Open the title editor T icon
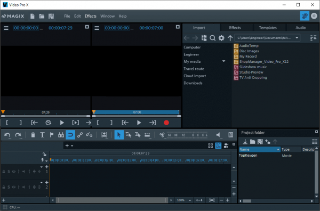The height and width of the screenshot is (211, 320). pos(42,135)
